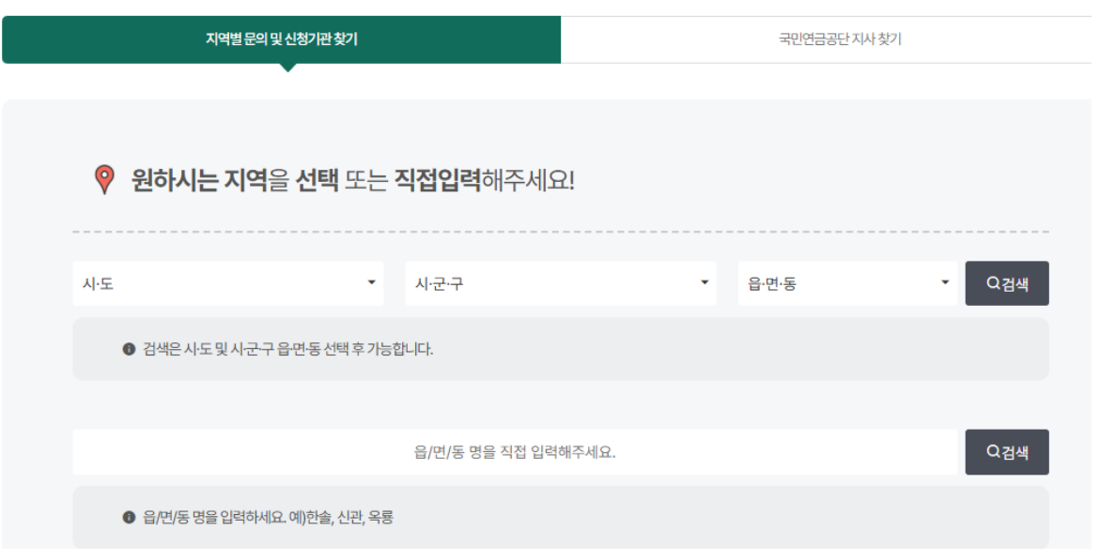The width and height of the screenshot is (1100, 560).
Task: Click the arrow on the 읍·면·동 selector
Action: coord(944,283)
